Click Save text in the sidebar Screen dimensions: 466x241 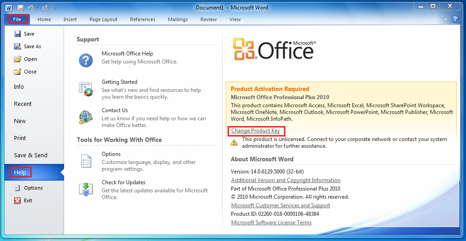click(x=29, y=34)
